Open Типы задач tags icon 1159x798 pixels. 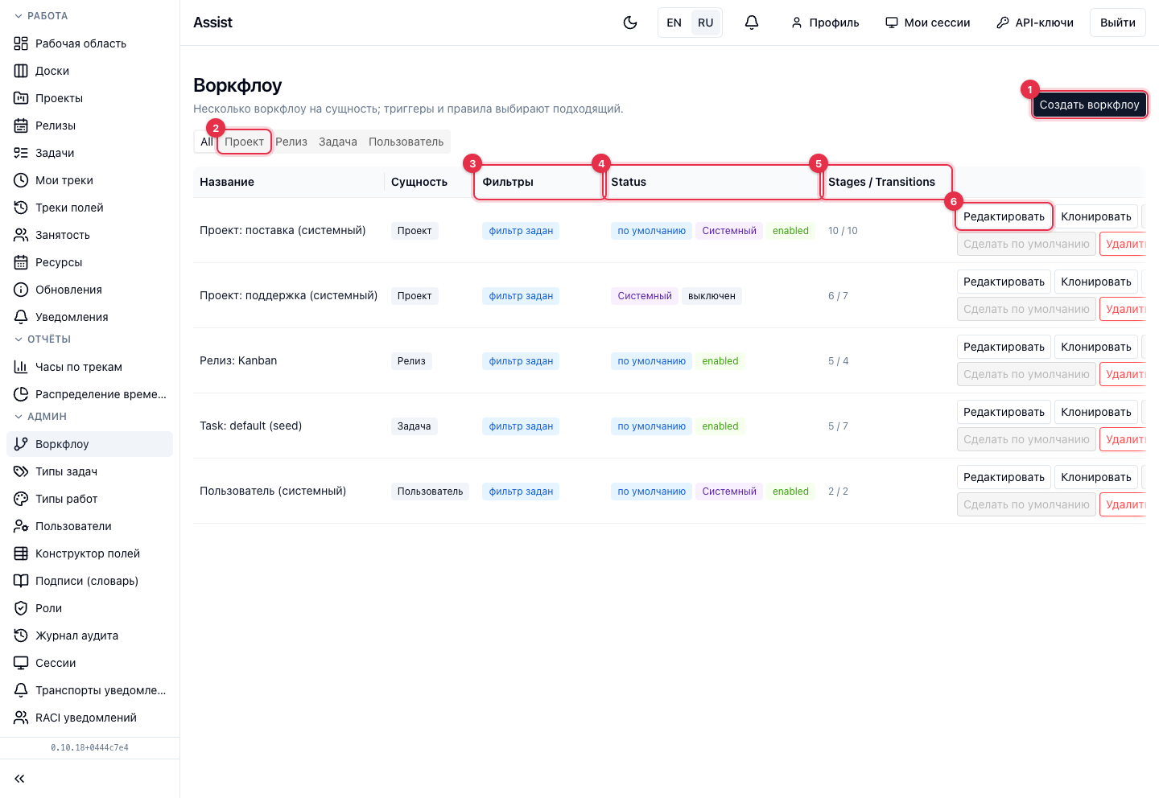click(21, 471)
